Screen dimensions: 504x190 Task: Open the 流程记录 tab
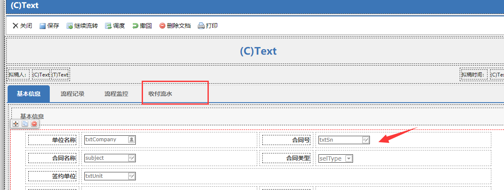tap(72, 94)
